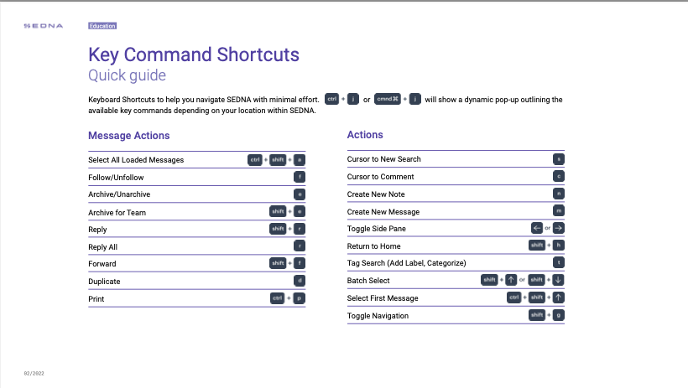Screen dimensions: 688x388
Task: Click the 'Batch Select' text
Action: pyautogui.click(x=368, y=281)
